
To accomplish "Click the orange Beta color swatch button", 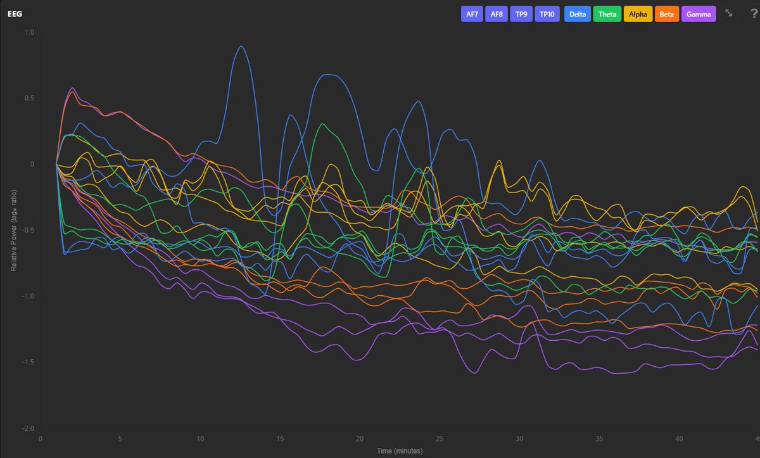I will pos(666,13).
